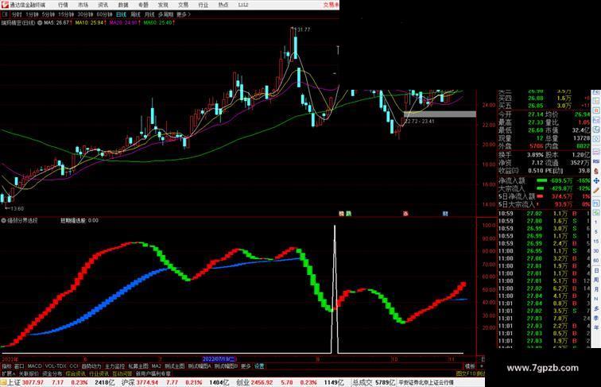The image size is (601, 387).
Task: Switch to 30分钟 period tab
Action: (x=85, y=14)
